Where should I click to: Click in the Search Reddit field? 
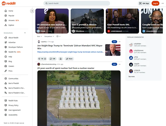click(77, 3)
